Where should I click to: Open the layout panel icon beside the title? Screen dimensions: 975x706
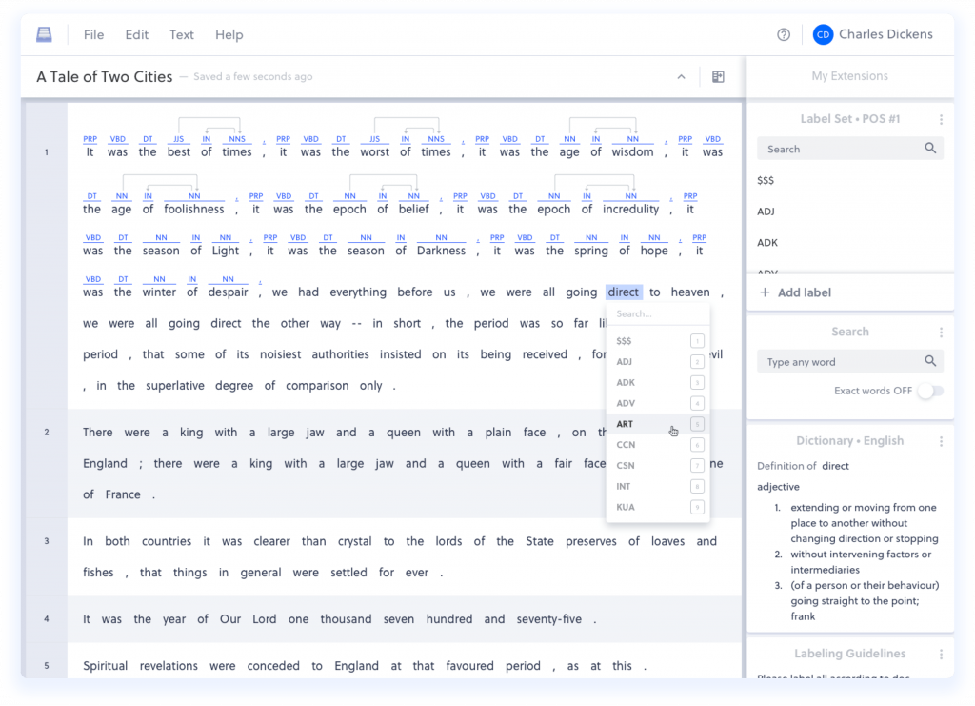tap(718, 76)
